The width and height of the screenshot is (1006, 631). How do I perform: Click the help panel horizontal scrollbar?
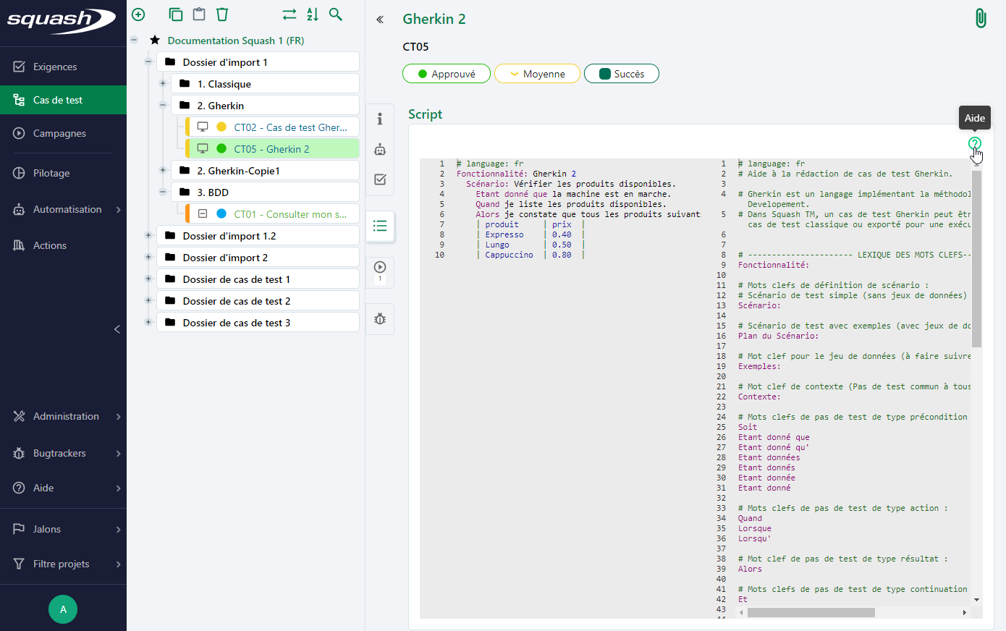[x=811, y=612]
